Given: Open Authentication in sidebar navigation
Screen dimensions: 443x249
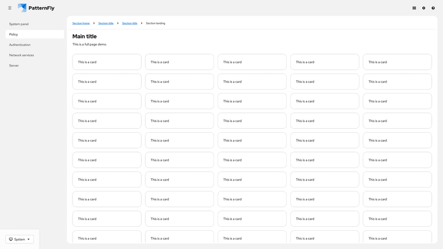Looking at the screenshot, I should (35, 45).
